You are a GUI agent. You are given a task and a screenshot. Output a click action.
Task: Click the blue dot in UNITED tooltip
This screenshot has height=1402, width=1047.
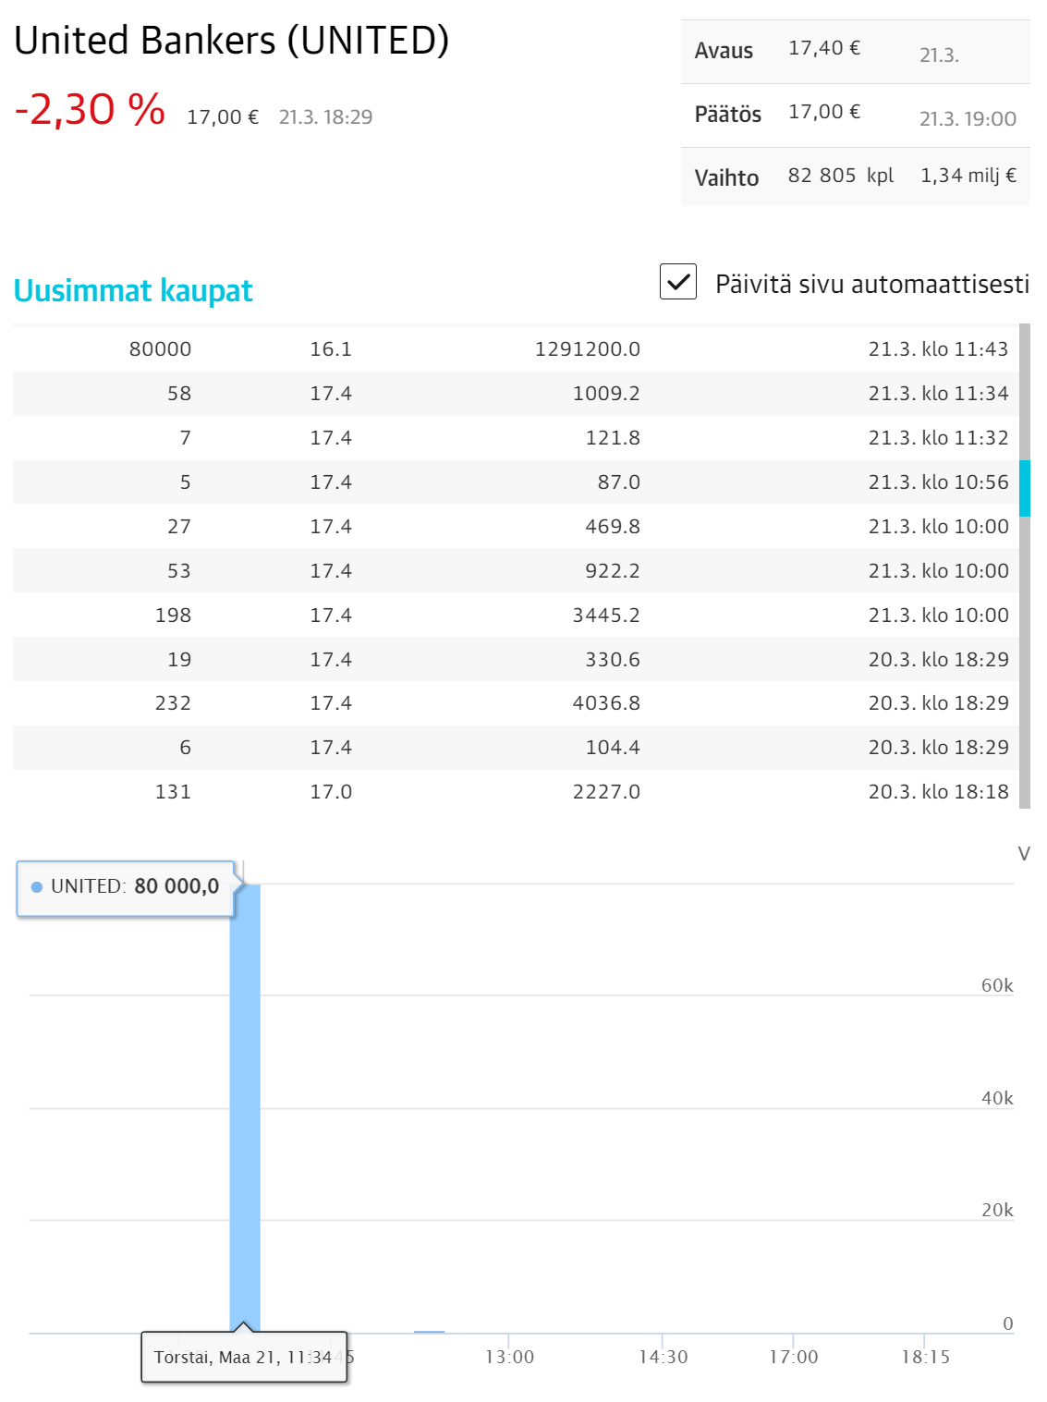(x=37, y=887)
